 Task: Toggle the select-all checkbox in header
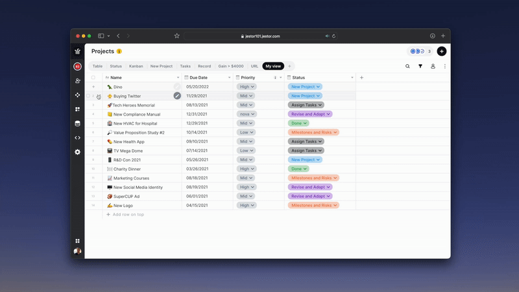[93, 77]
